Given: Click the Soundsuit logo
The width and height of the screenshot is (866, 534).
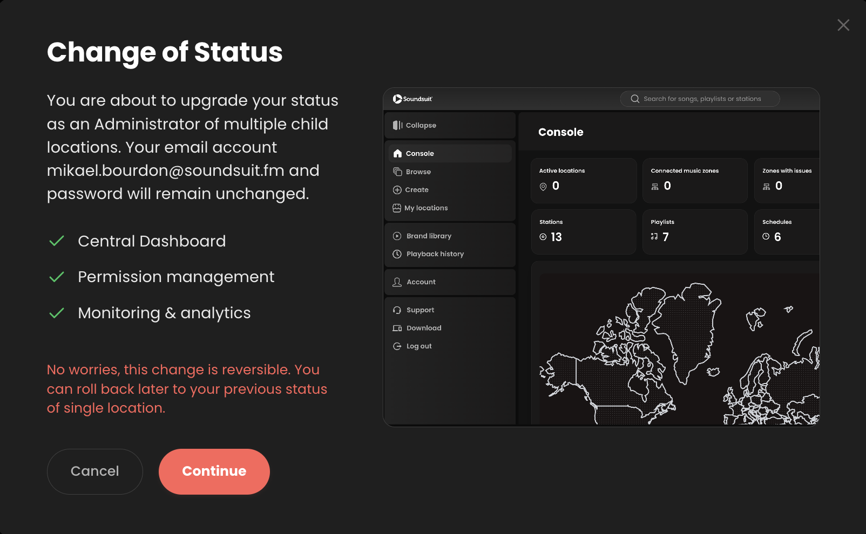Looking at the screenshot, I should 412,99.
